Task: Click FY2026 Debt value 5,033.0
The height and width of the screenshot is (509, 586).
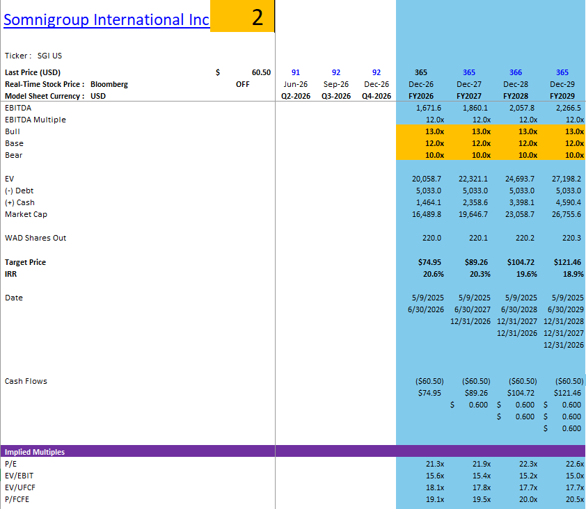Action: (429, 191)
